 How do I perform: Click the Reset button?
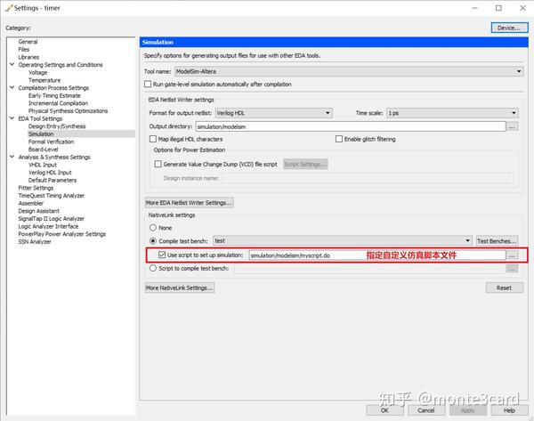[504, 287]
